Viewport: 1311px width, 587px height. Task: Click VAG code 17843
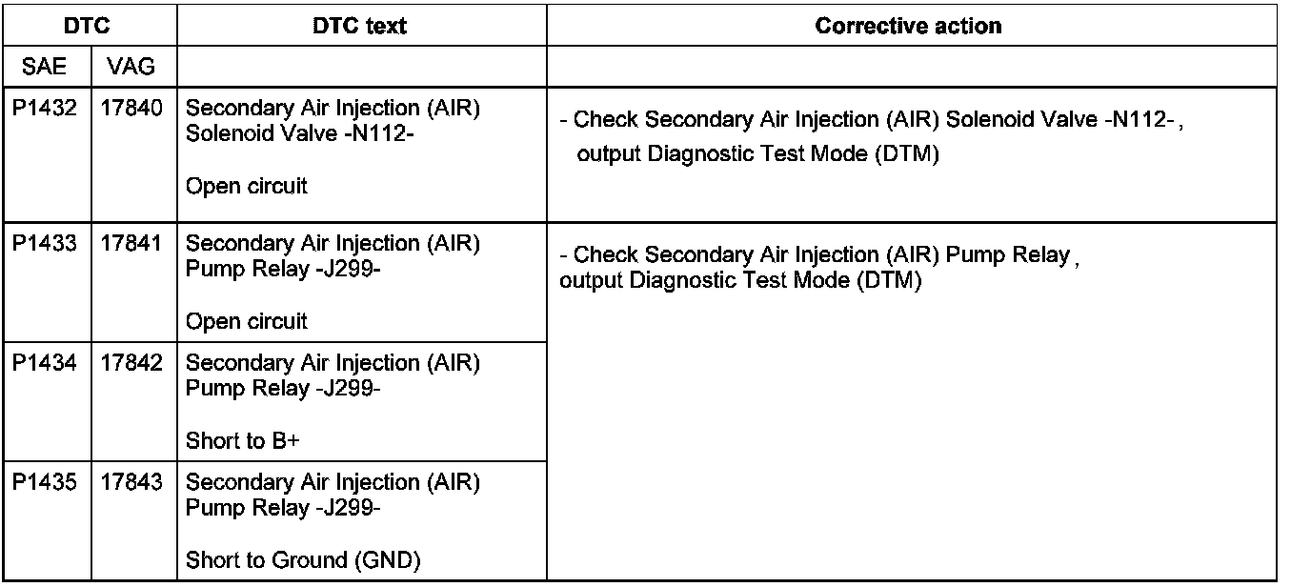[x=131, y=482]
